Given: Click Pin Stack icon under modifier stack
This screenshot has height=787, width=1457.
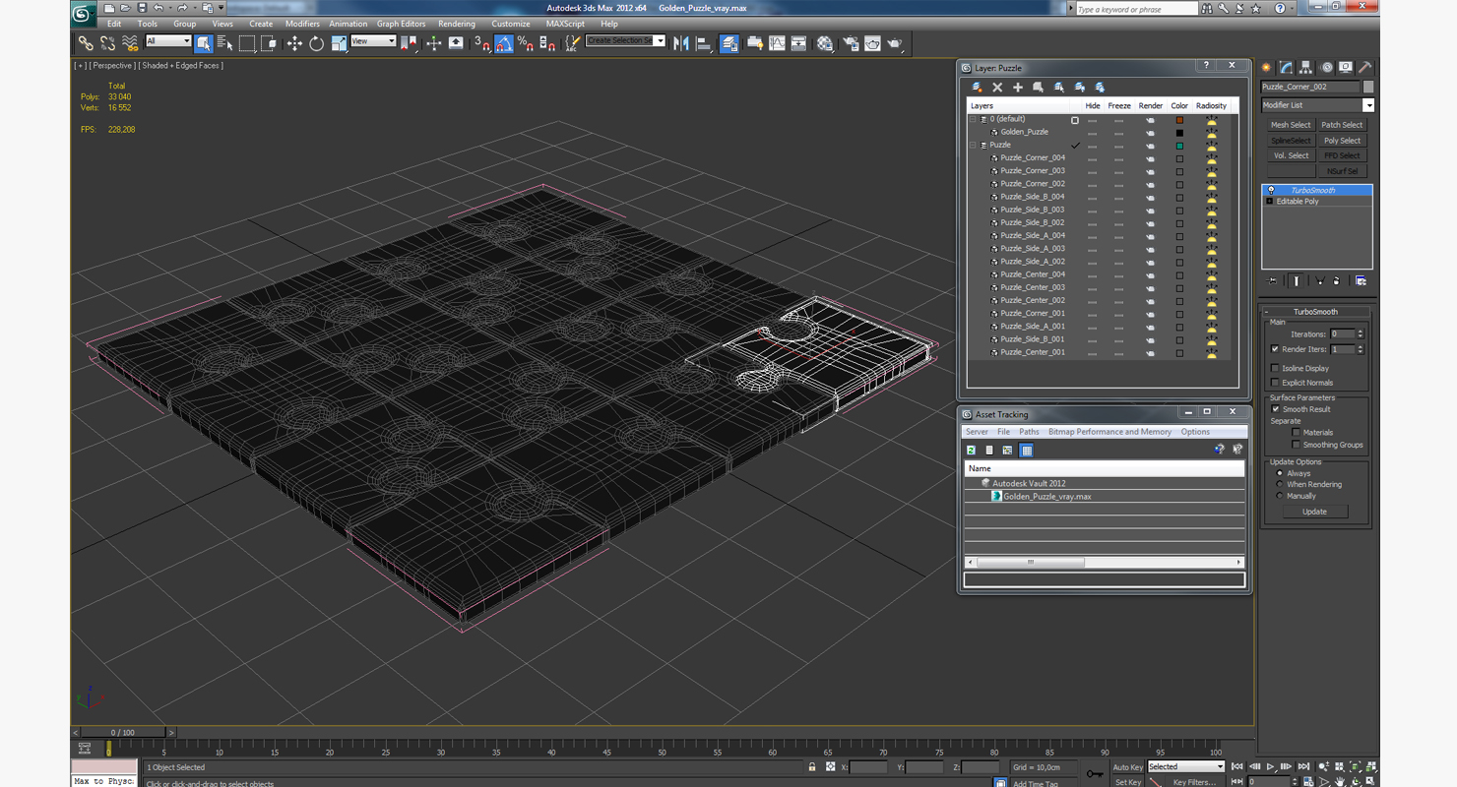Looking at the screenshot, I should tap(1272, 281).
